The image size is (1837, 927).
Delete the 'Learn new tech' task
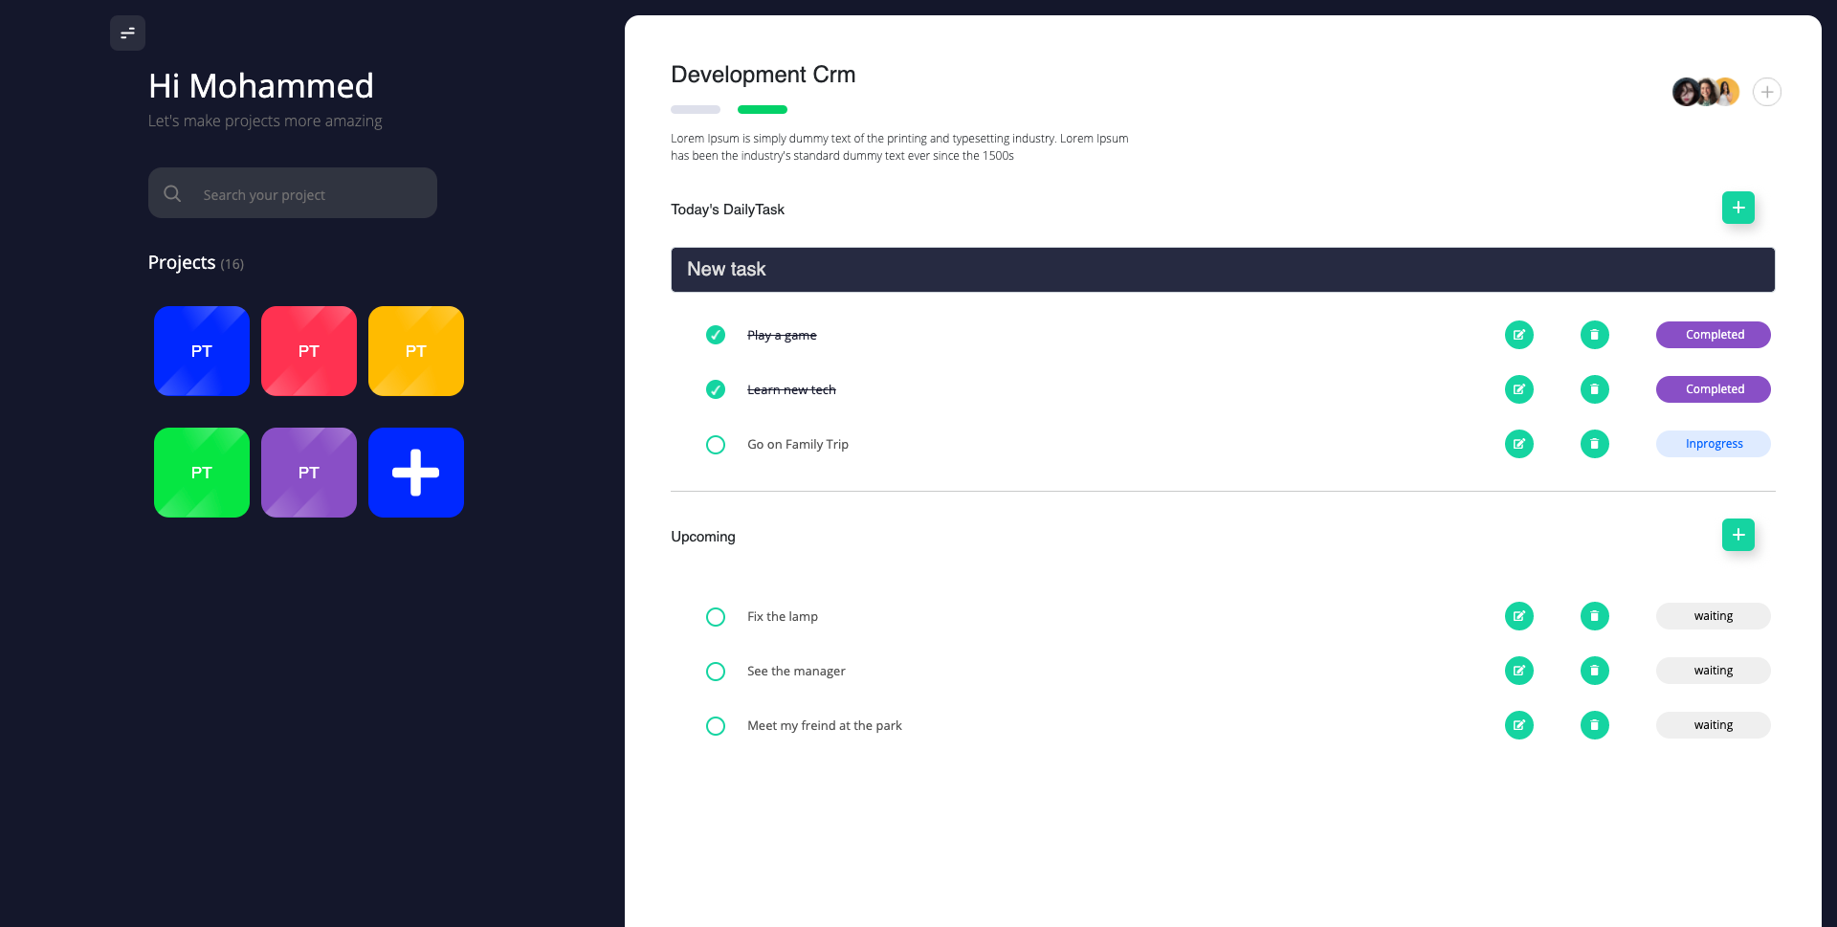click(1594, 389)
